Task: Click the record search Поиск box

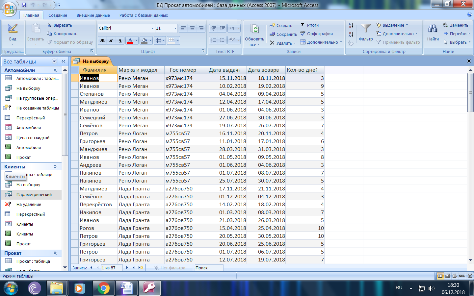Action: click(209, 268)
